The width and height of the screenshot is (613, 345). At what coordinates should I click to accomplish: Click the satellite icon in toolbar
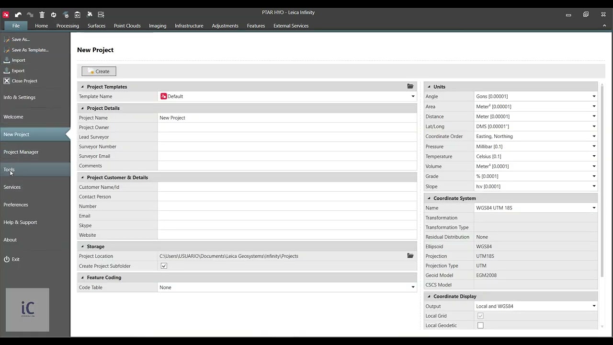[90, 14]
